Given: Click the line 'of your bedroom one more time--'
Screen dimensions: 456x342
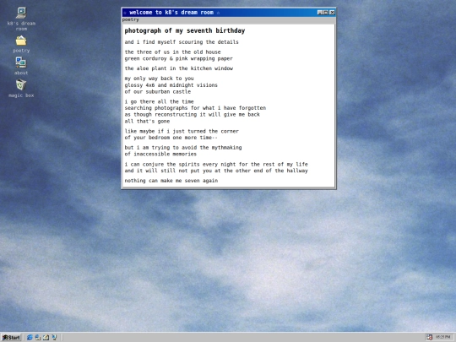Looking at the screenshot, I should 171,138.
